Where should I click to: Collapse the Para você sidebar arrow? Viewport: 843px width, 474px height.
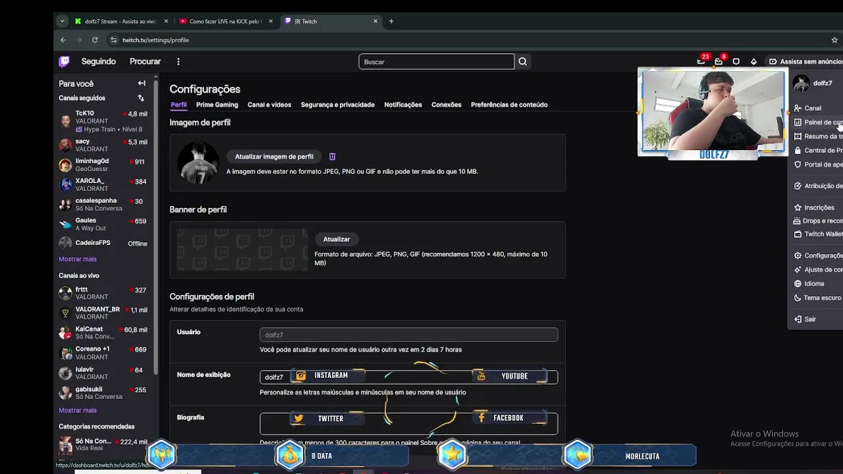pyautogui.click(x=142, y=84)
